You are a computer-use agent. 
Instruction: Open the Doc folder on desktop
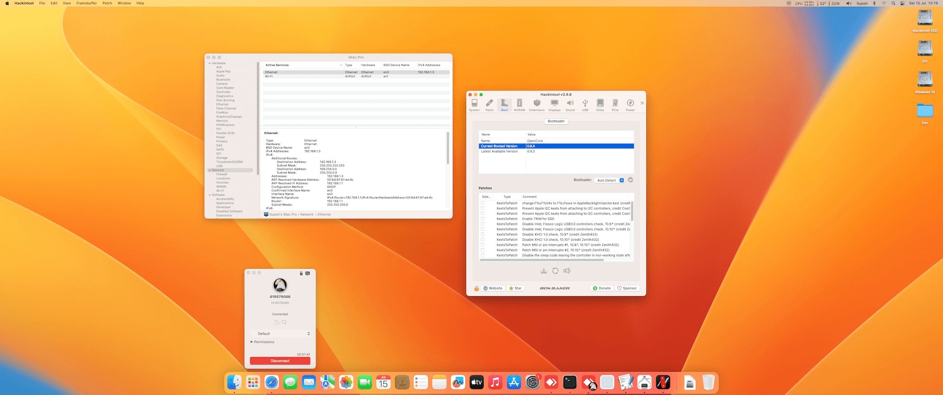(x=925, y=113)
